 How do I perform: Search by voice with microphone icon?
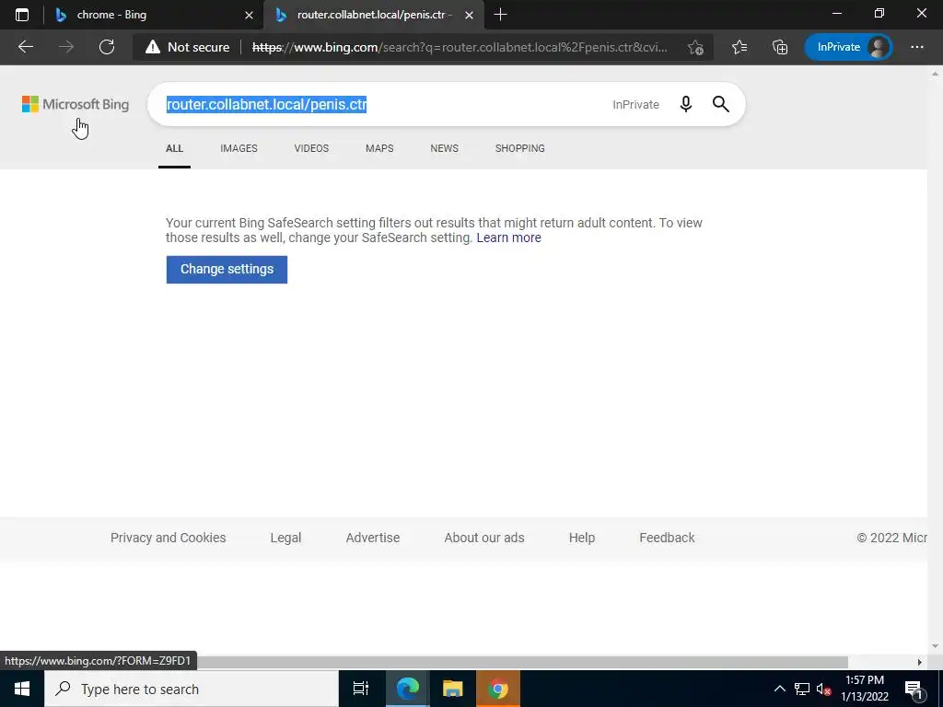point(685,104)
